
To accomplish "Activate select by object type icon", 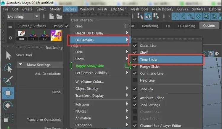I will point(148,16).
